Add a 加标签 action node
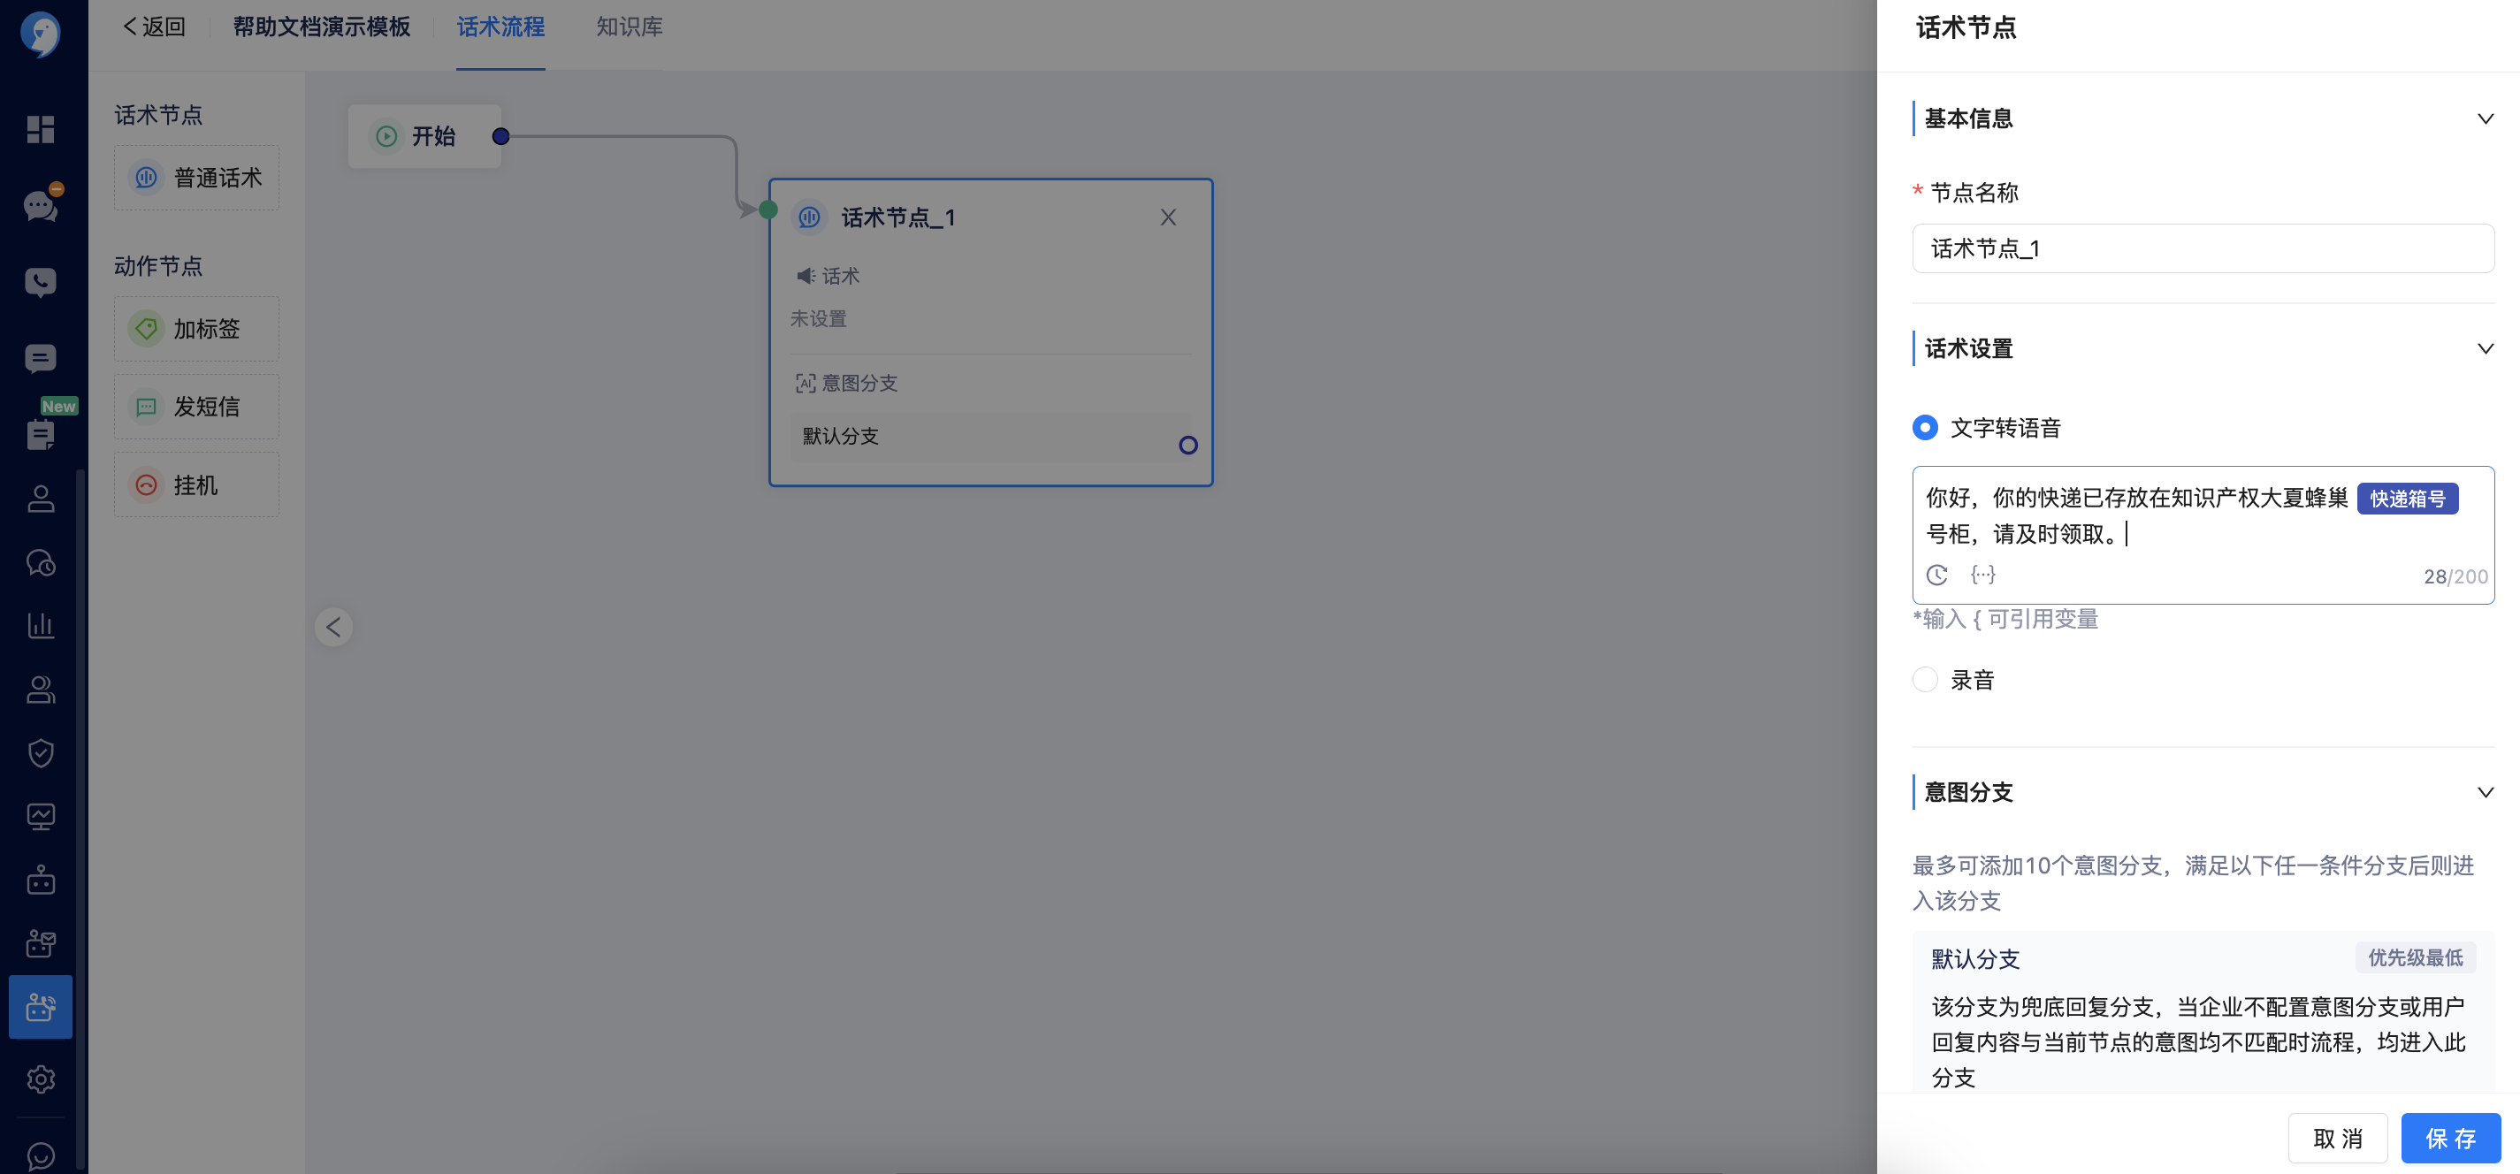The width and height of the screenshot is (2520, 1174). tap(196, 329)
